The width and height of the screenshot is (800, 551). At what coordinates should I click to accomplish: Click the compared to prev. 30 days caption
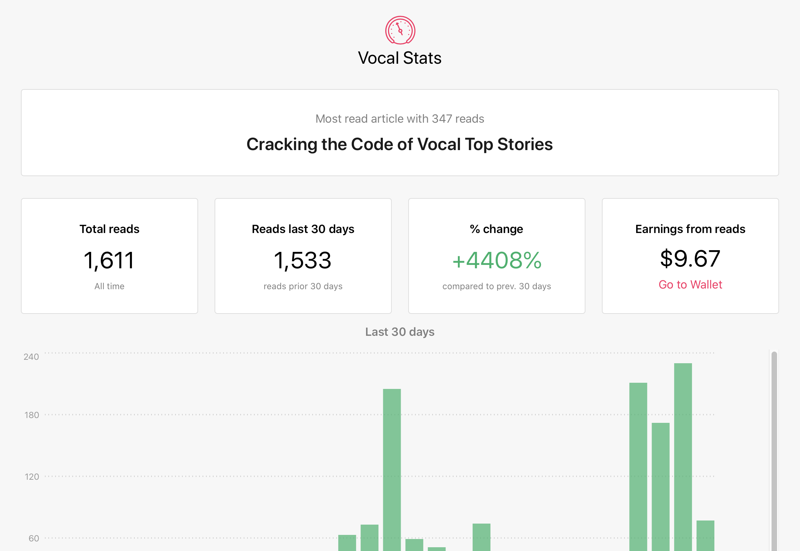pyautogui.click(x=497, y=286)
